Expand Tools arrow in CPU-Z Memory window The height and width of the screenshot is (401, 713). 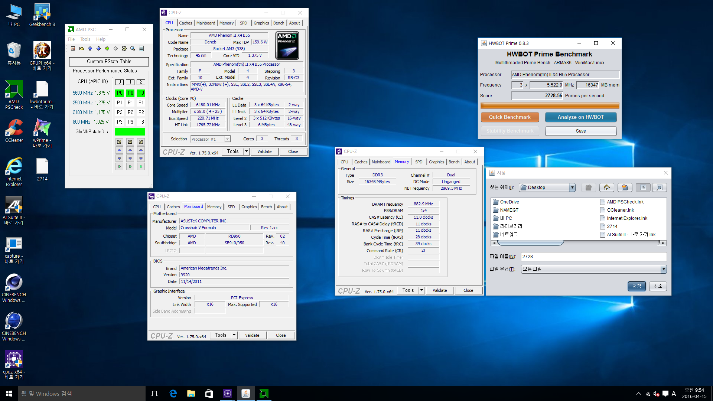(x=421, y=290)
